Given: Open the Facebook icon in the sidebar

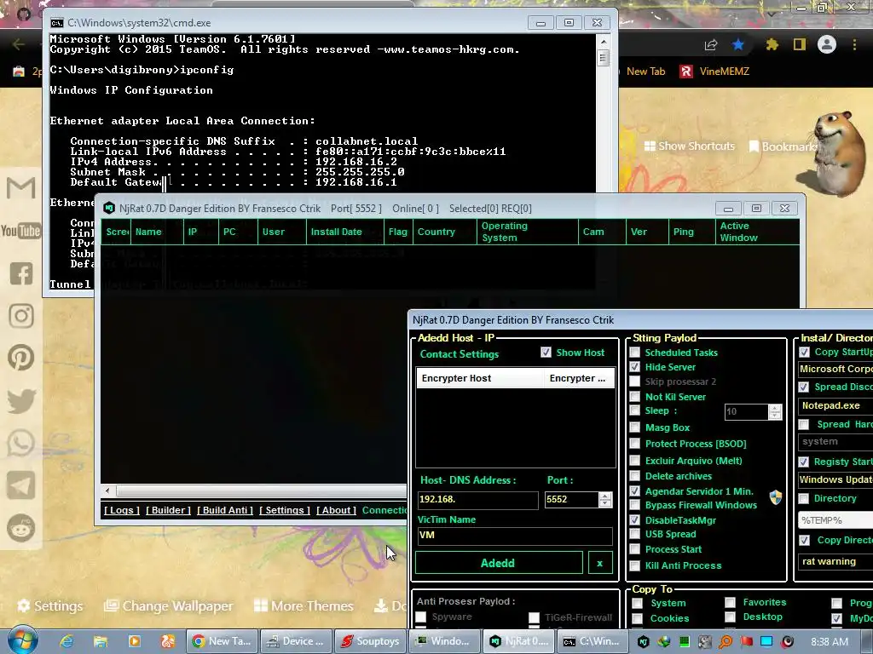Looking at the screenshot, I should point(21,273).
